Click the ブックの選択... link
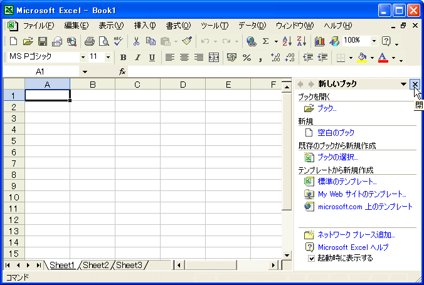The image size is (424, 285). (x=337, y=157)
